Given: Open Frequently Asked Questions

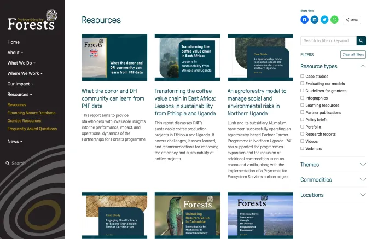Looking at the screenshot, I should coord(32,129).
